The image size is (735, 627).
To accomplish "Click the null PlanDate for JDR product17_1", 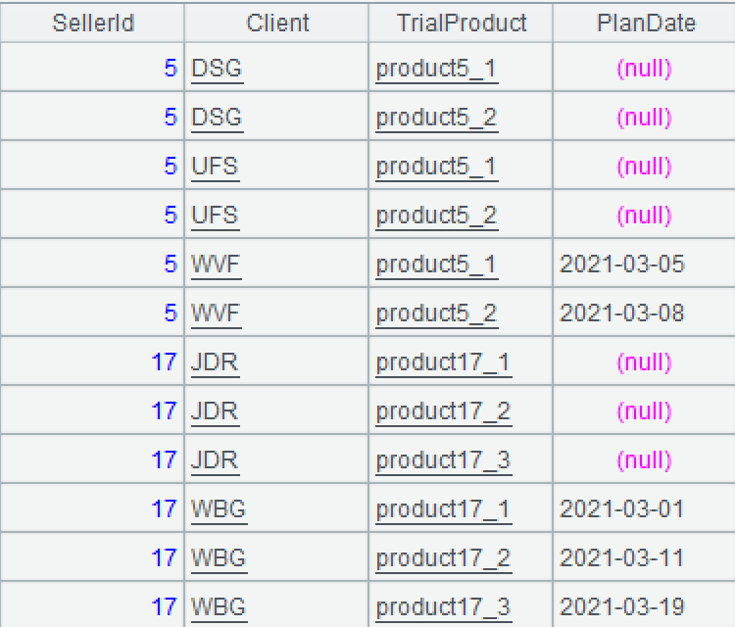I will click(644, 362).
